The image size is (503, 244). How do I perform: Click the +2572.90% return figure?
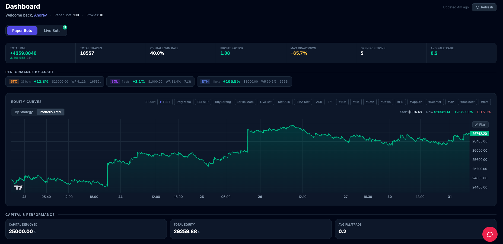click(463, 112)
